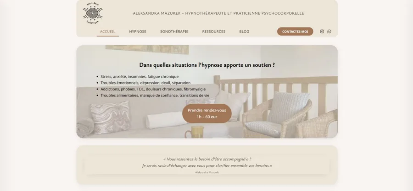
Task: Click the bien-être holistique logo
Action: 93,13
